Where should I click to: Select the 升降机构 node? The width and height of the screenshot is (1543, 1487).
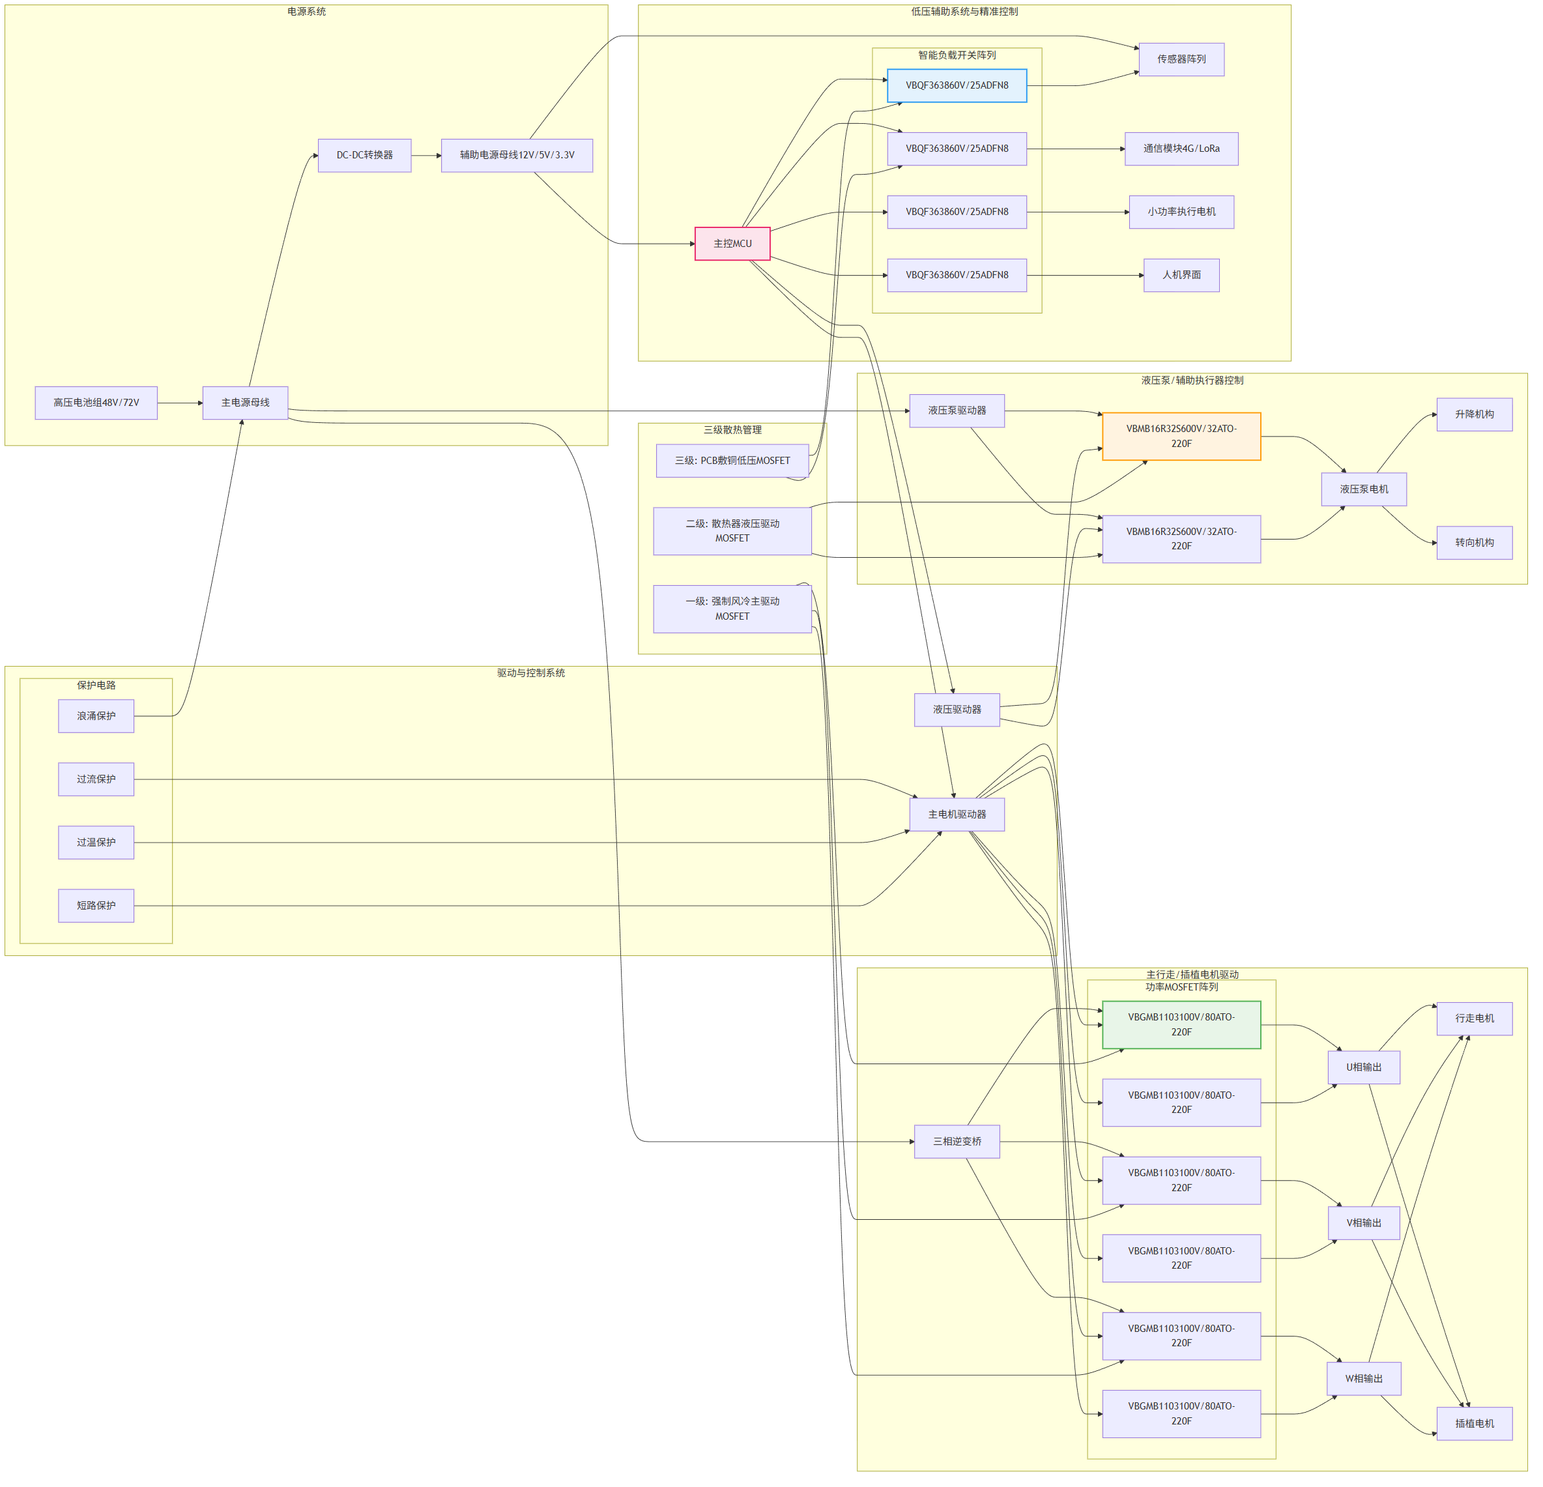tap(1473, 414)
